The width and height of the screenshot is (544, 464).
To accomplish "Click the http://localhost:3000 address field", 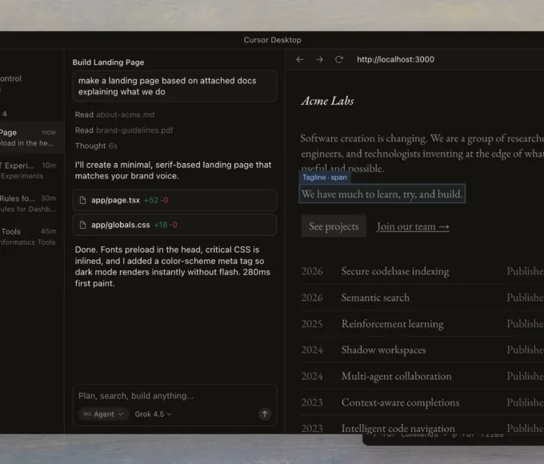I will pyautogui.click(x=395, y=60).
